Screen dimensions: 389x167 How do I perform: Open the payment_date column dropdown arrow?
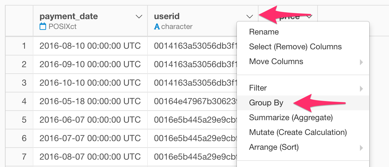point(139,17)
